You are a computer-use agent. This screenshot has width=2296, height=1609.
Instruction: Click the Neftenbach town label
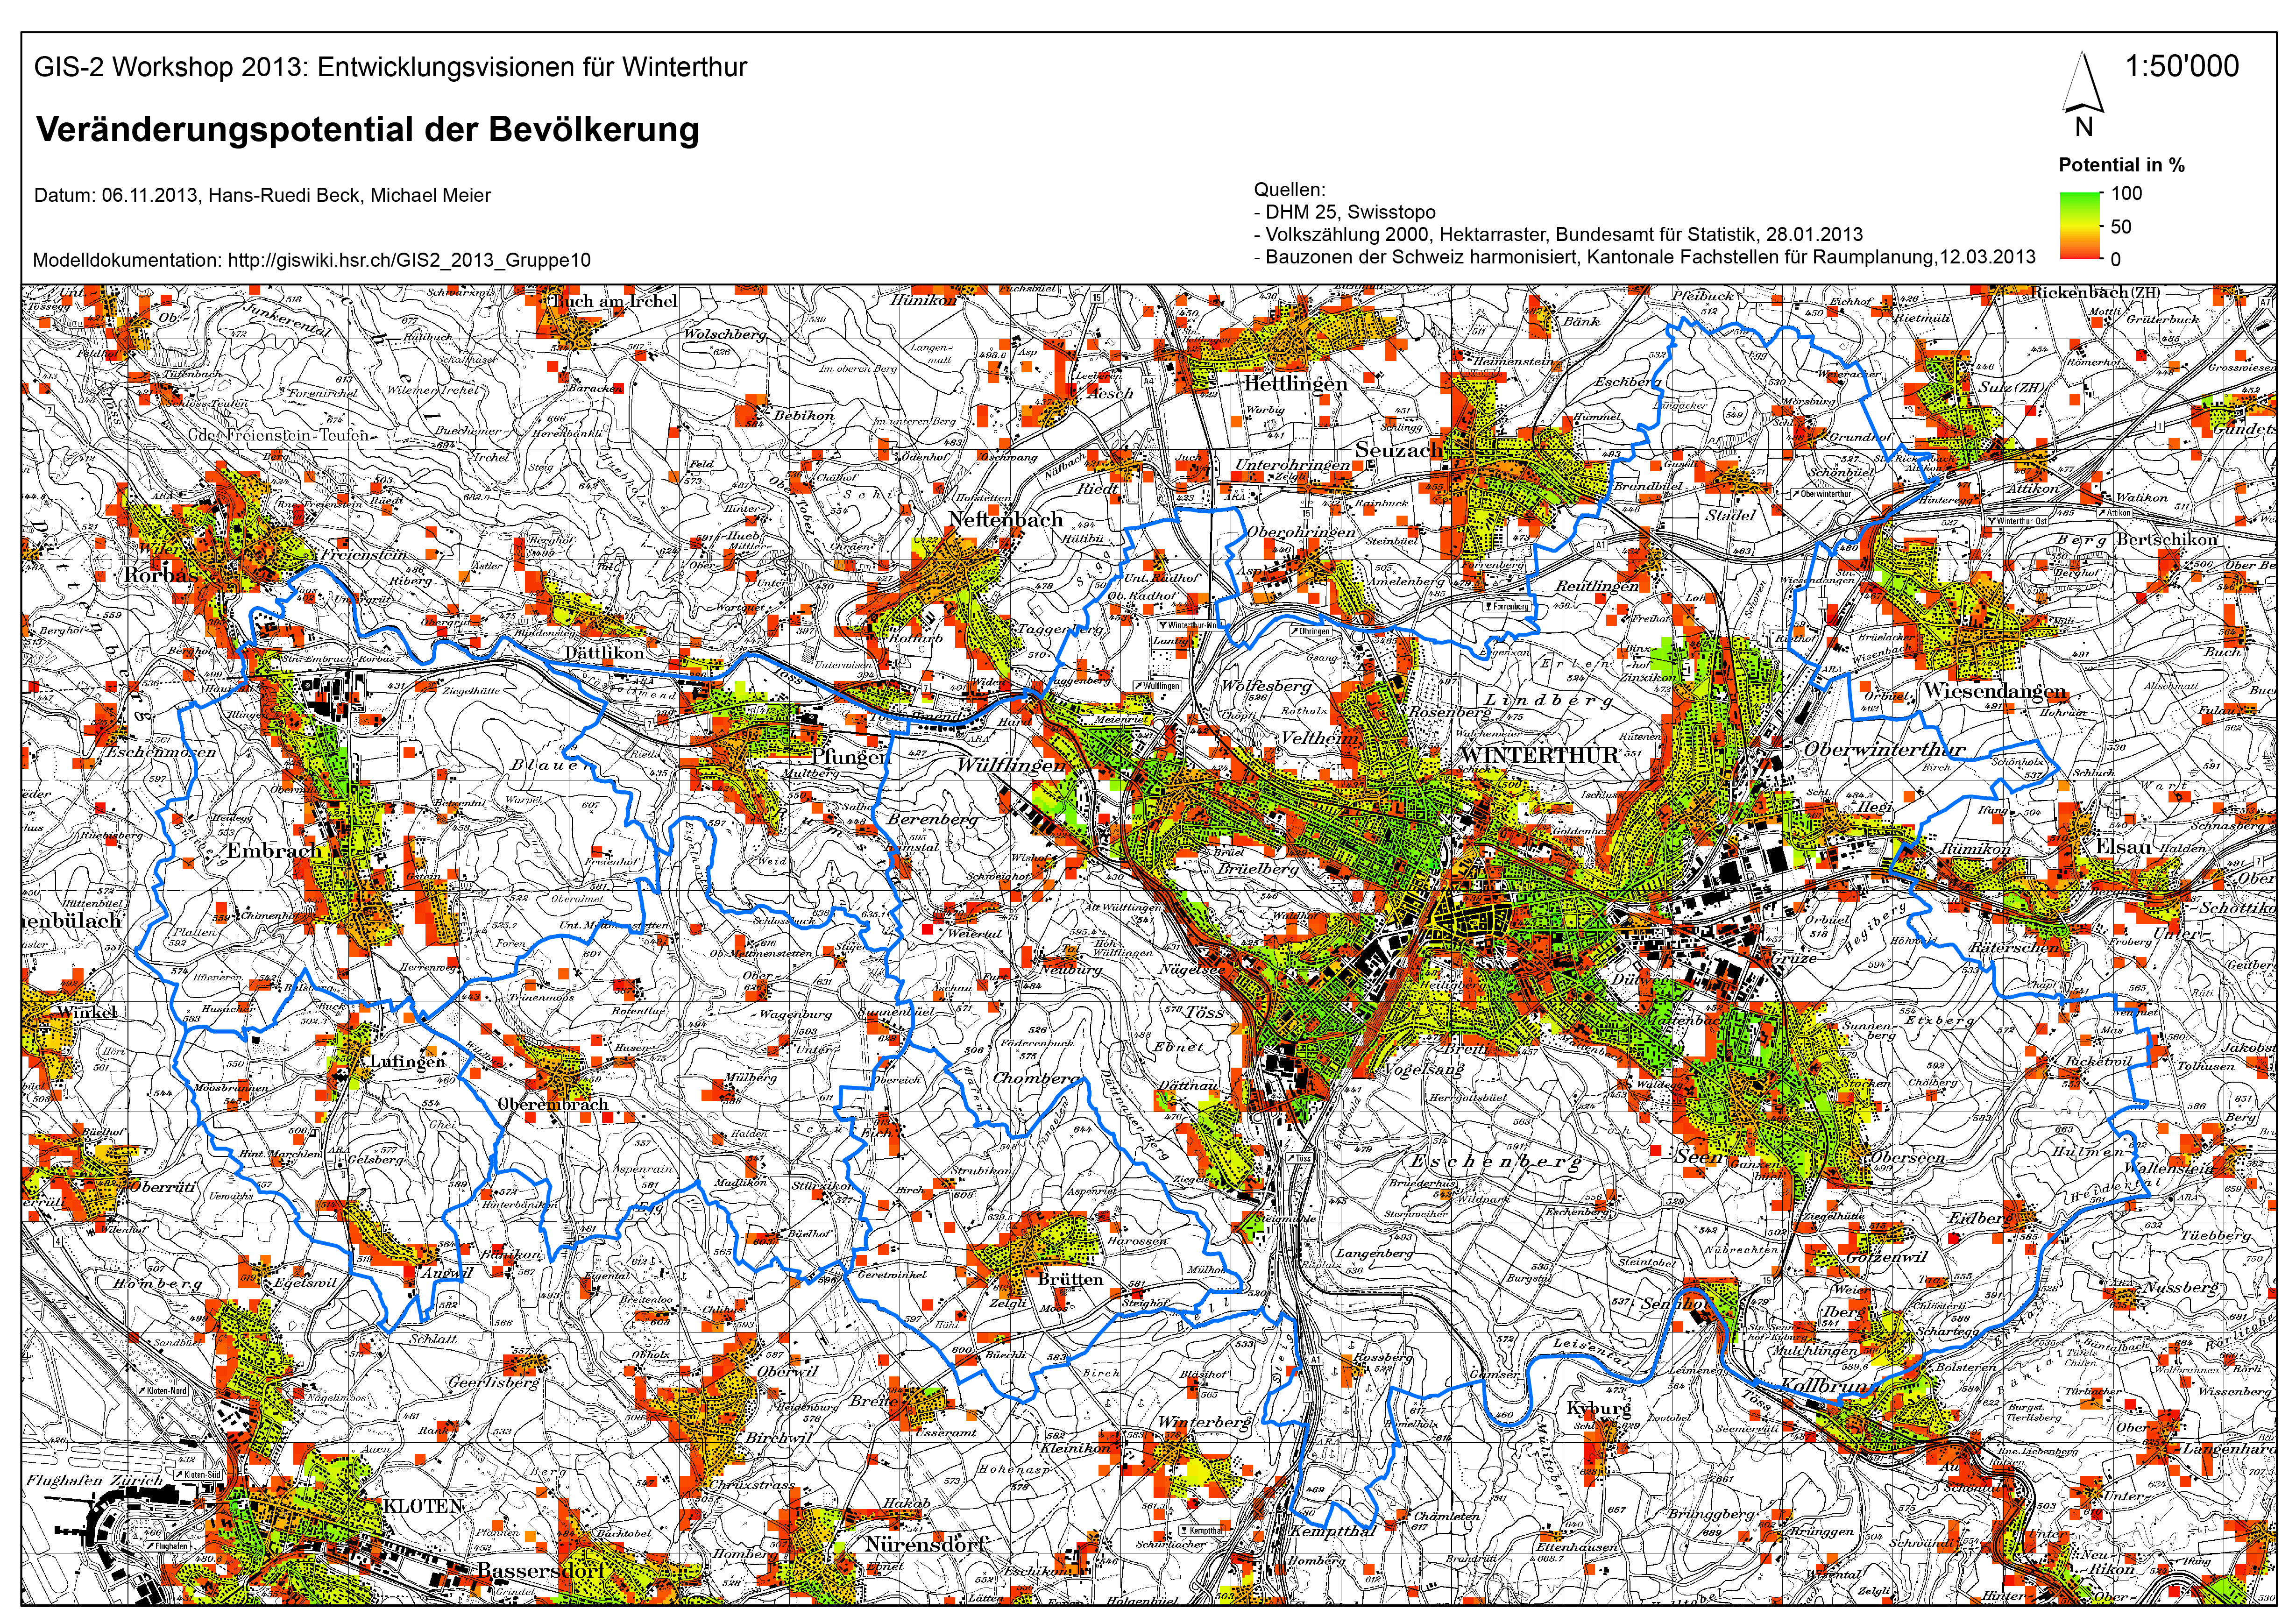click(1005, 520)
